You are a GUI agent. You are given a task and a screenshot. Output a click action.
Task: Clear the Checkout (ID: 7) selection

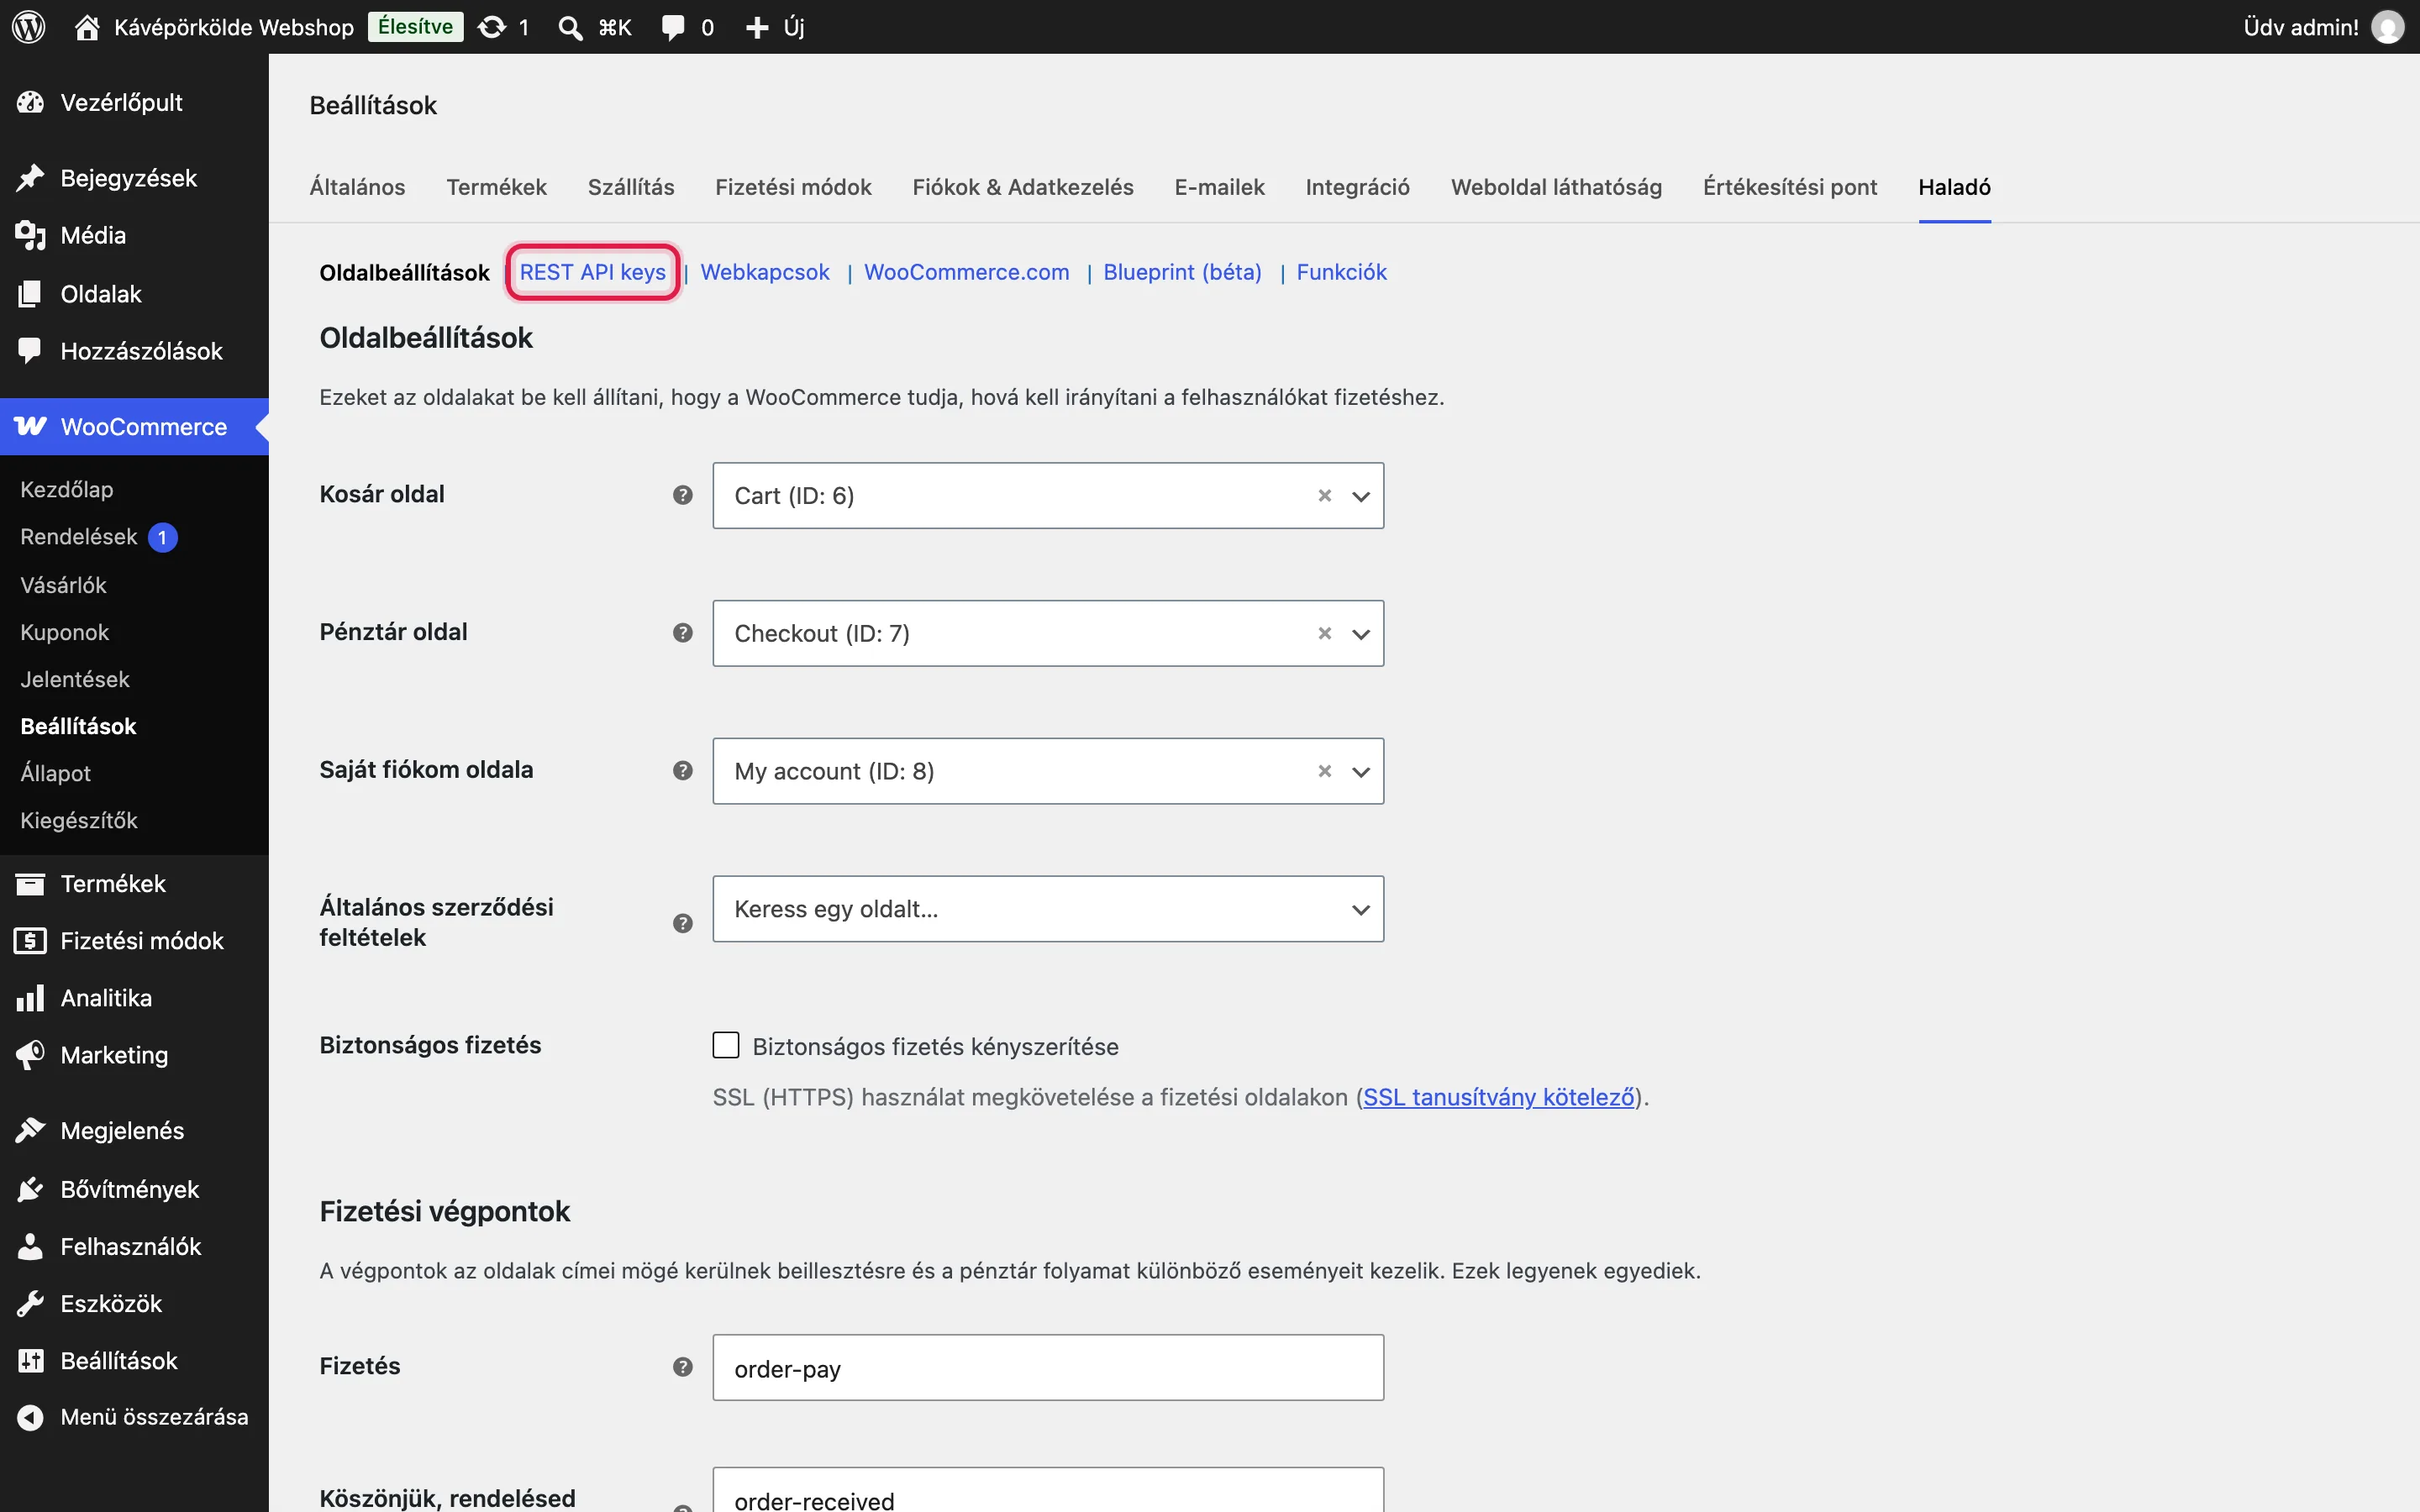pyautogui.click(x=1325, y=633)
